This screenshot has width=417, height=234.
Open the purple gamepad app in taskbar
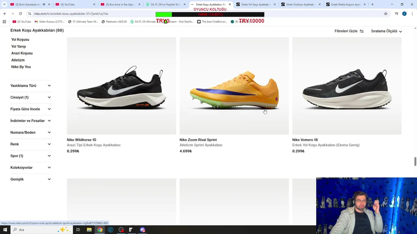(x=142, y=230)
